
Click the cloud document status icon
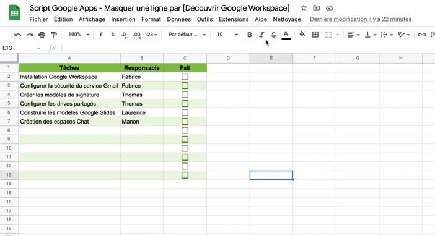coord(329,8)
